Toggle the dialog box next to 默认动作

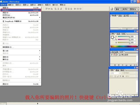115,55
